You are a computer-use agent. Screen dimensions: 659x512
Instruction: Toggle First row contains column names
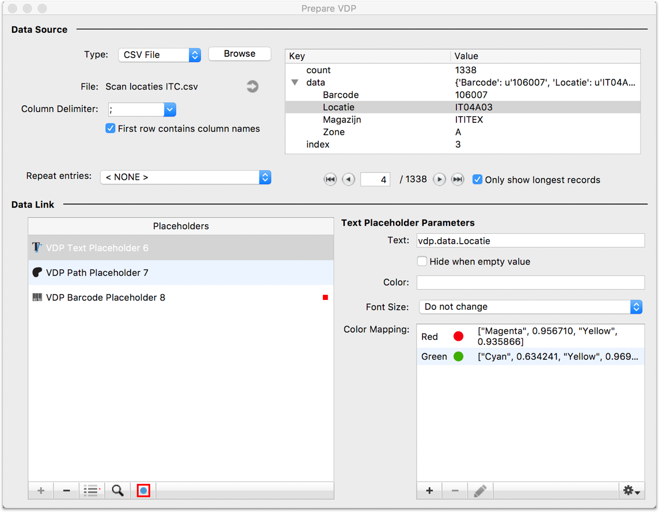click(x=111, y=129)
